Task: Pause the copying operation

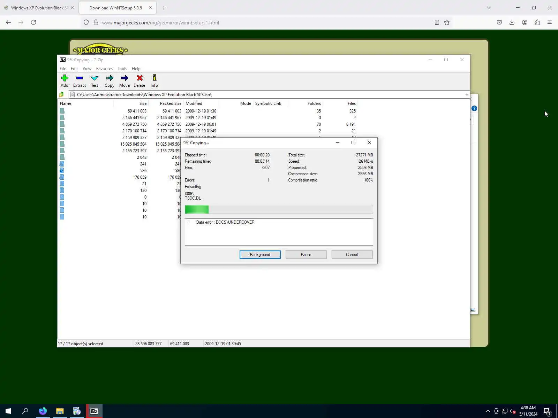Action: tap(306, 255)
